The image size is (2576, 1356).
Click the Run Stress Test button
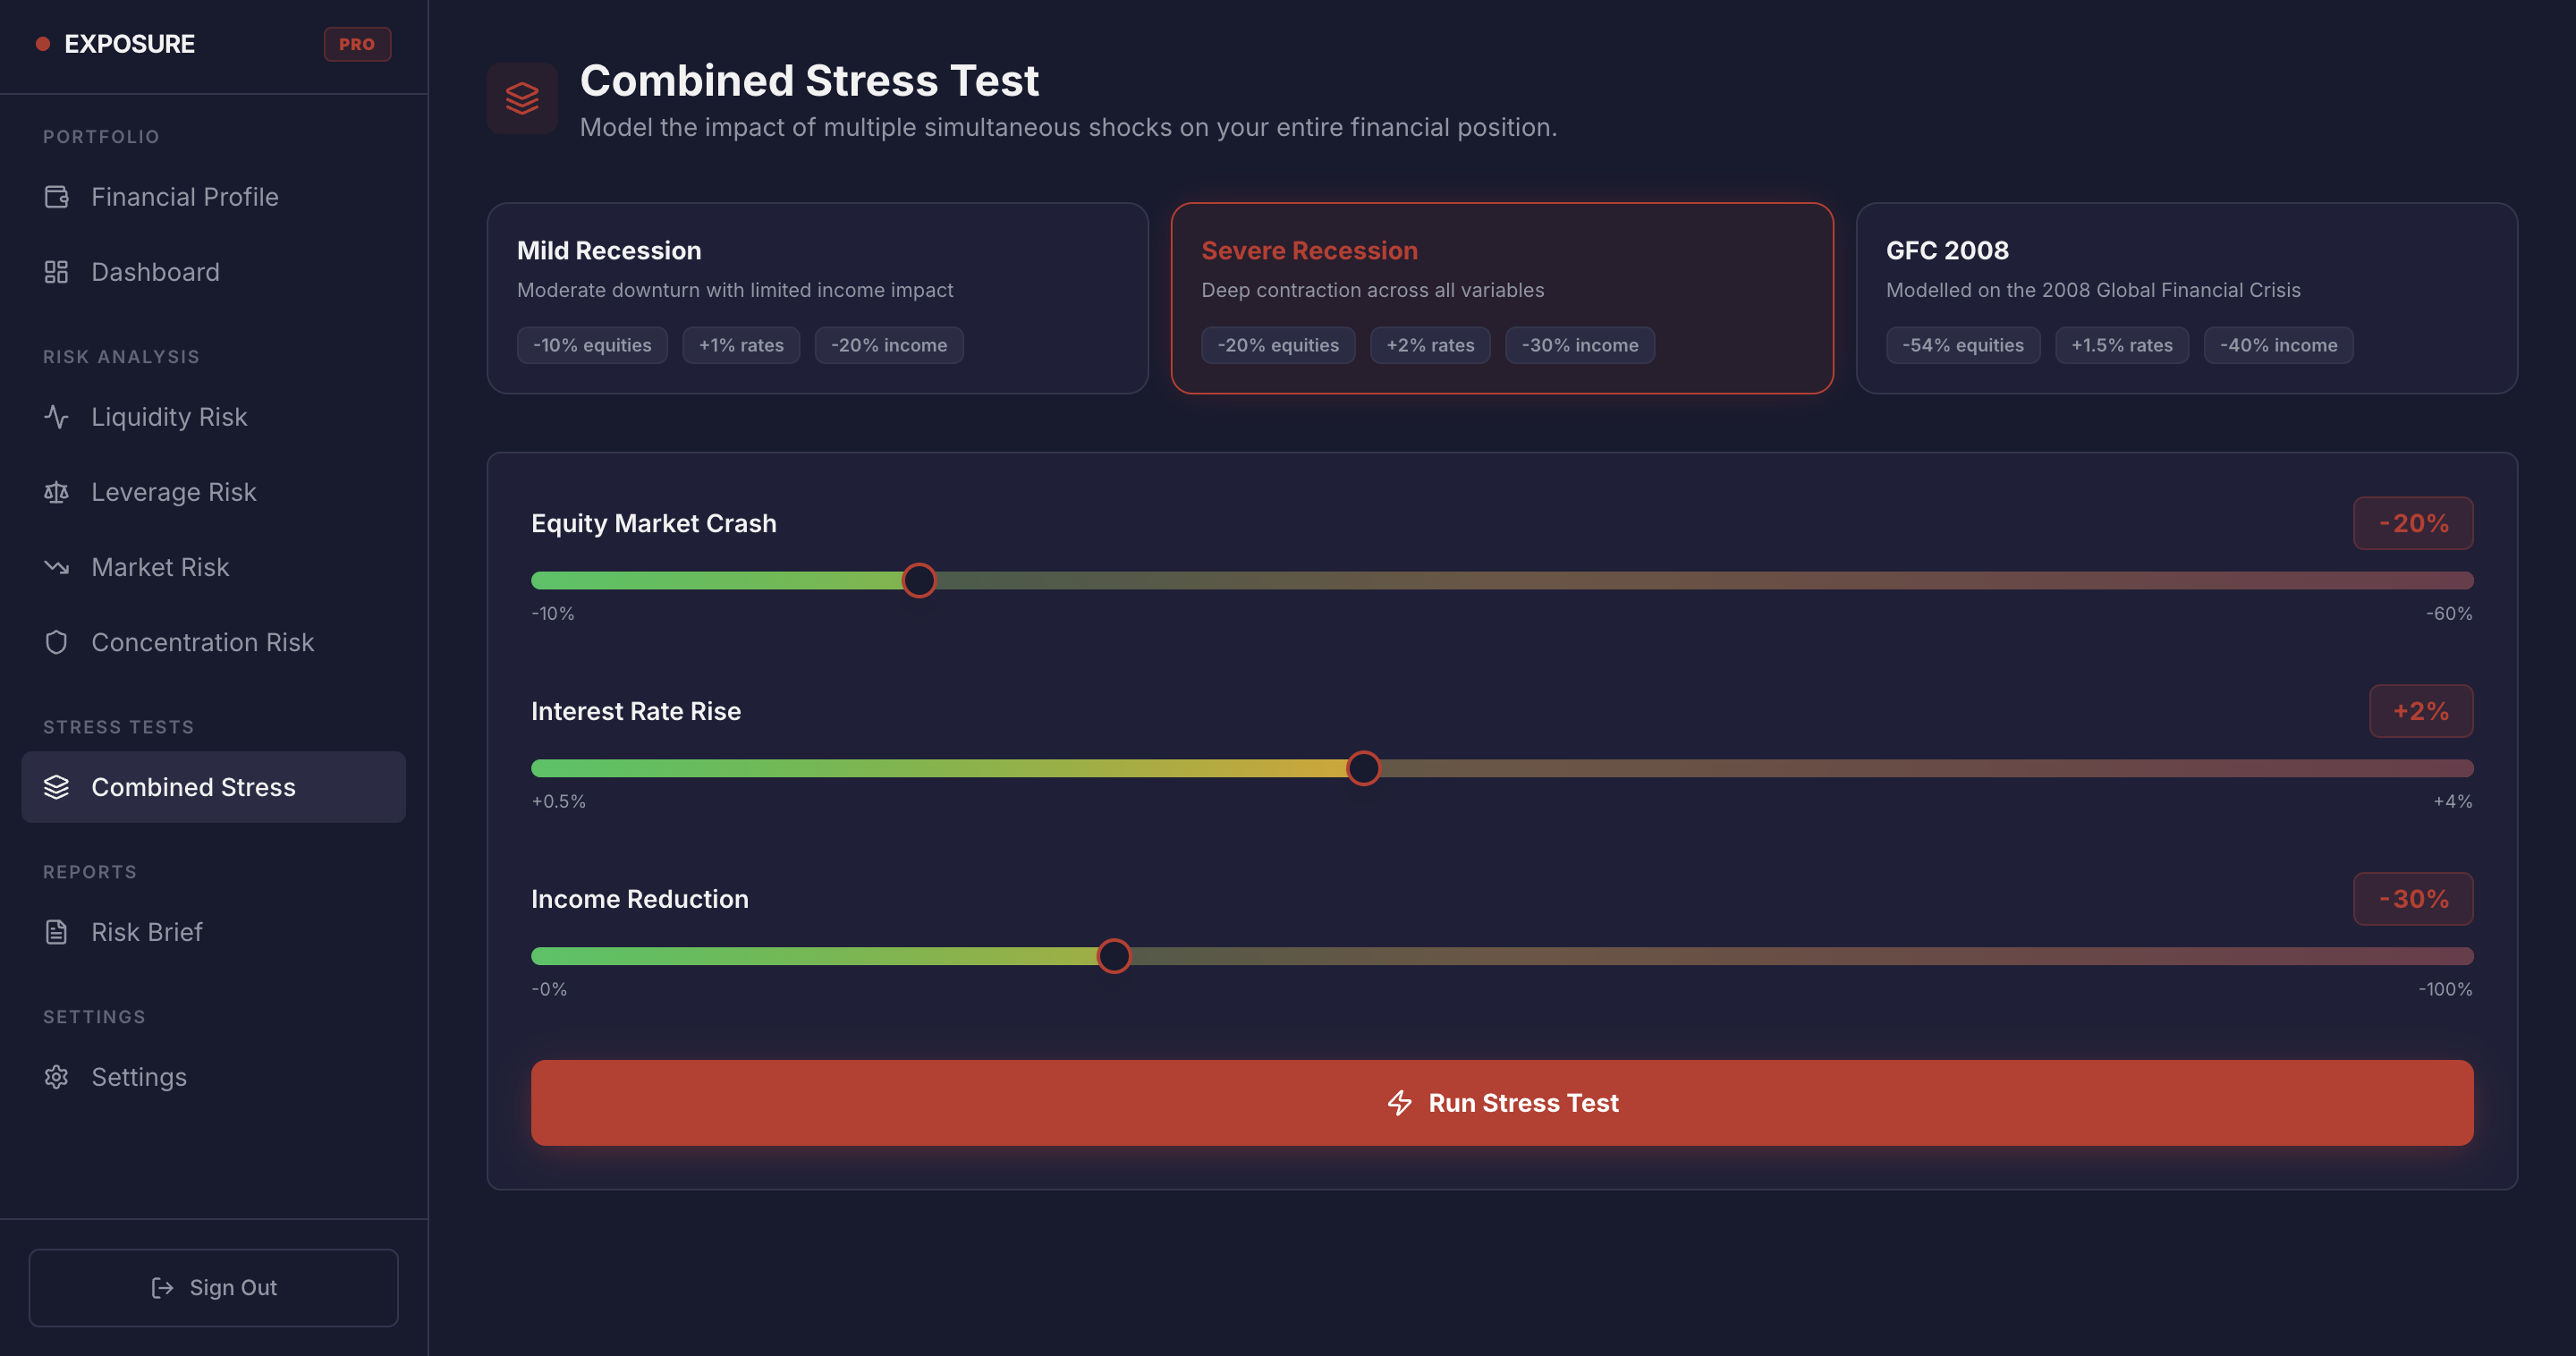[1501, 1103]
